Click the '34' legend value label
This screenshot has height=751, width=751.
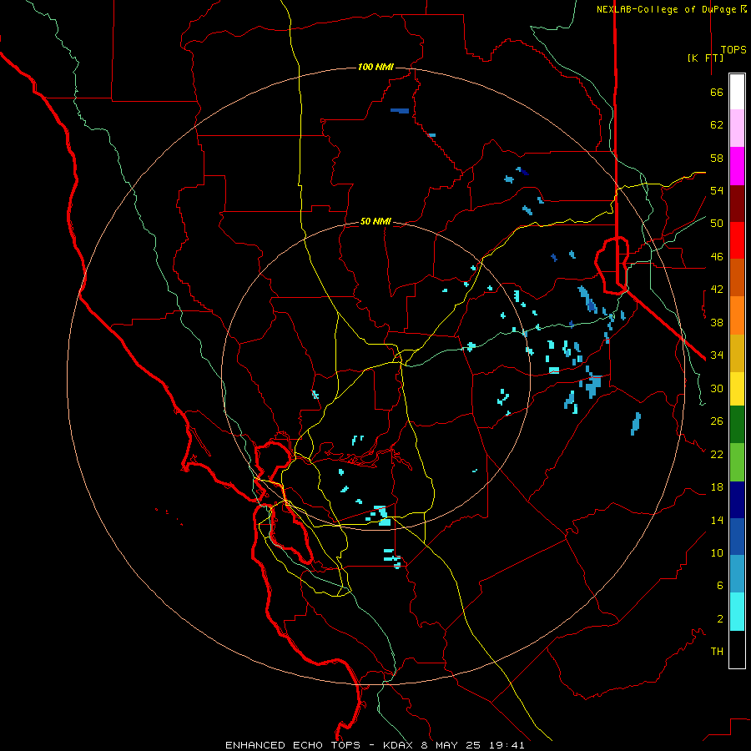[x=717, y=355]
